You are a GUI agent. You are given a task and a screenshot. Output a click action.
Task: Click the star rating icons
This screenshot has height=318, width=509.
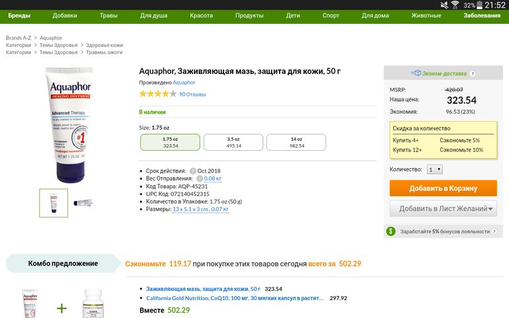click(157, 94)
